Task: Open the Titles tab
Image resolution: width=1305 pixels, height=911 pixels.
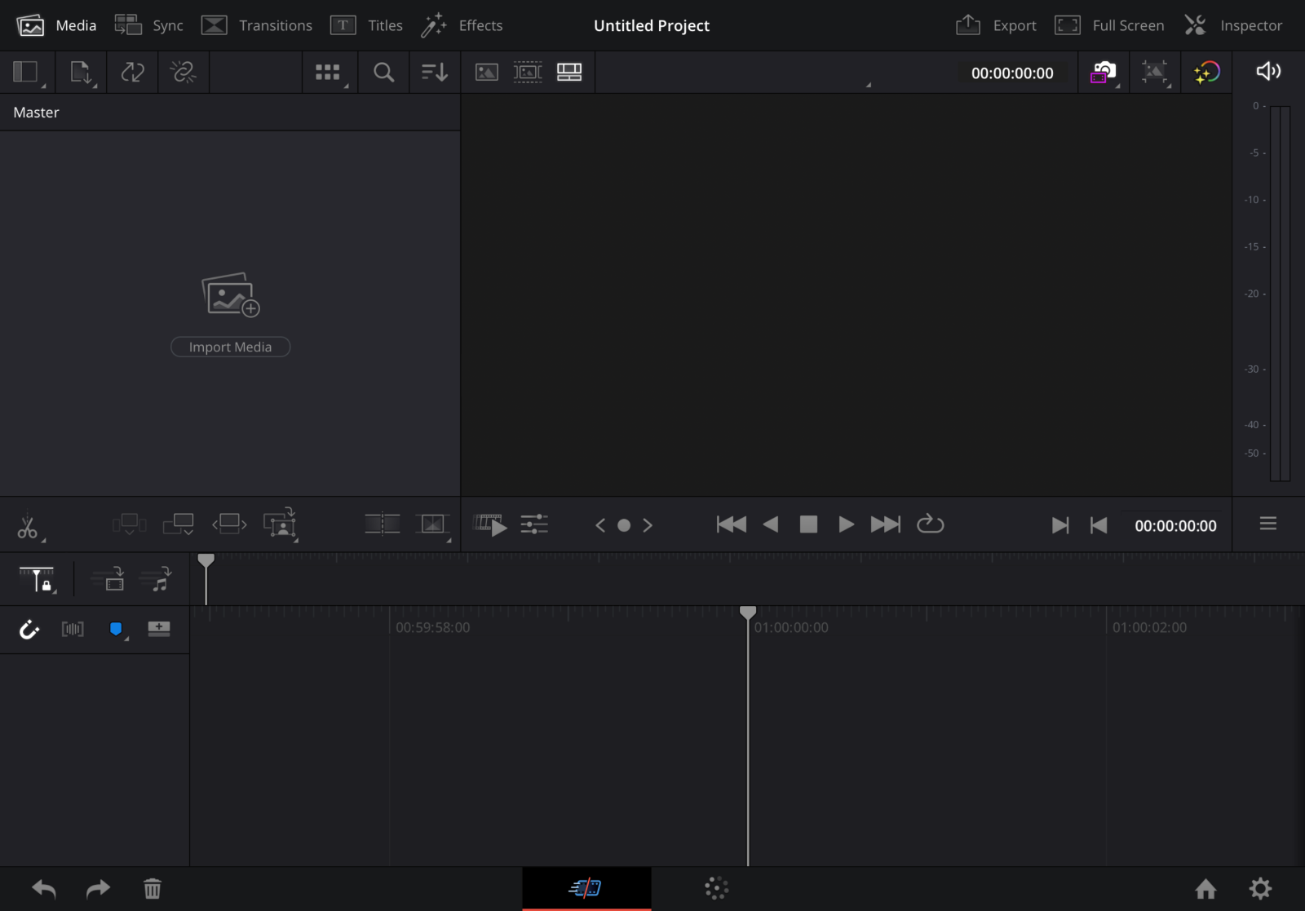Action: click(366, 25)
